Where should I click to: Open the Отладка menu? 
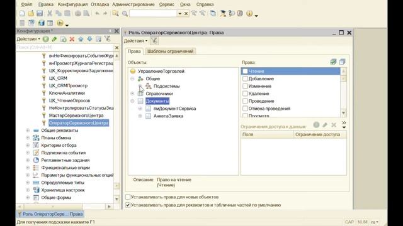[99, 4]
